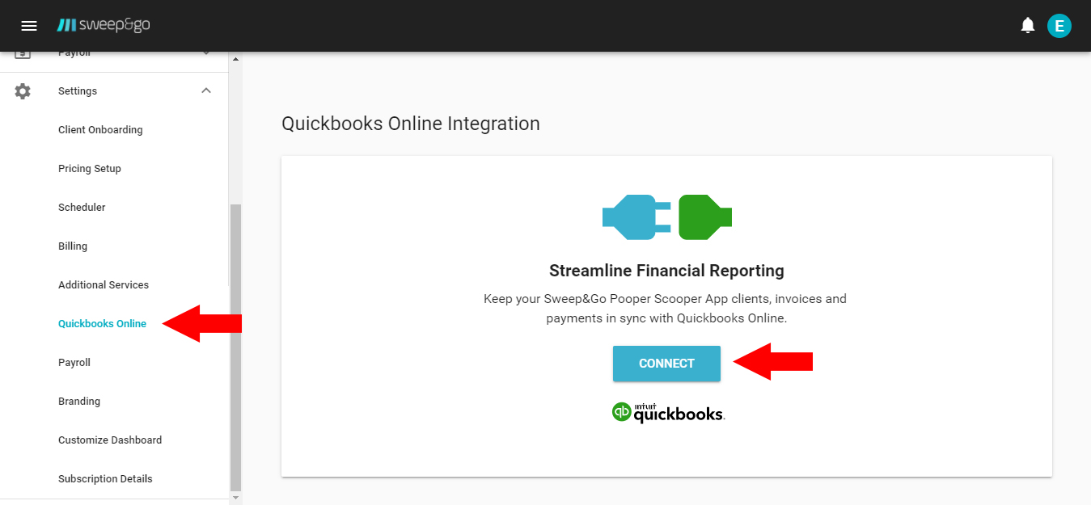
Task: Click the Payroll dollar icon
Action: [x=22, y=52]
